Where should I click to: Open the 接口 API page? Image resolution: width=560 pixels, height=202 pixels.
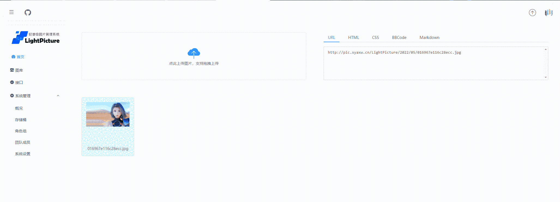pos(17,82)
